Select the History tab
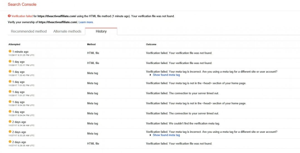 (x=101, y=31)
